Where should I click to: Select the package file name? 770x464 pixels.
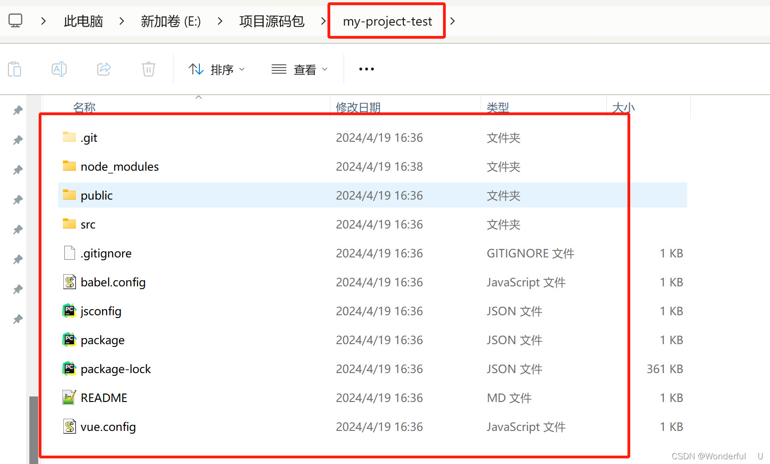click(x=102, y=340)
